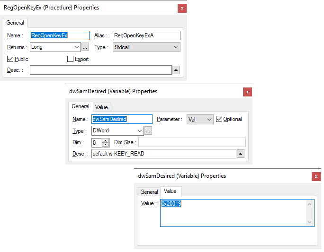
Task: Open the General tab in the Procedure Properties window
Action: [x=15, y=23]
